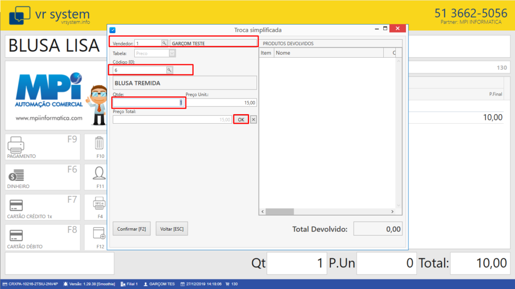This screenshot has width=515, height=289.
Task: Click into the Qtde quantity field
Action: (x=148, y=103)
